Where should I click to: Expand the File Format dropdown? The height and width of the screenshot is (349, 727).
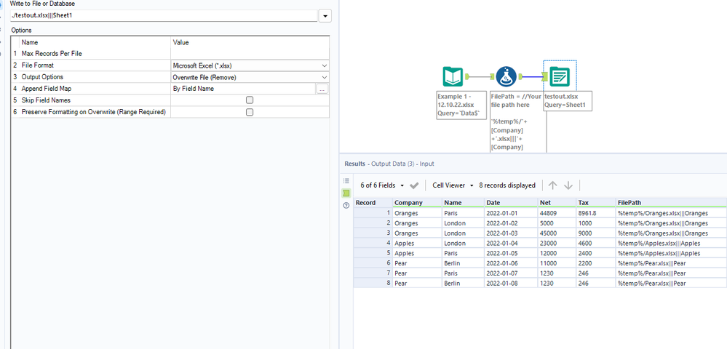coord(324,65)
